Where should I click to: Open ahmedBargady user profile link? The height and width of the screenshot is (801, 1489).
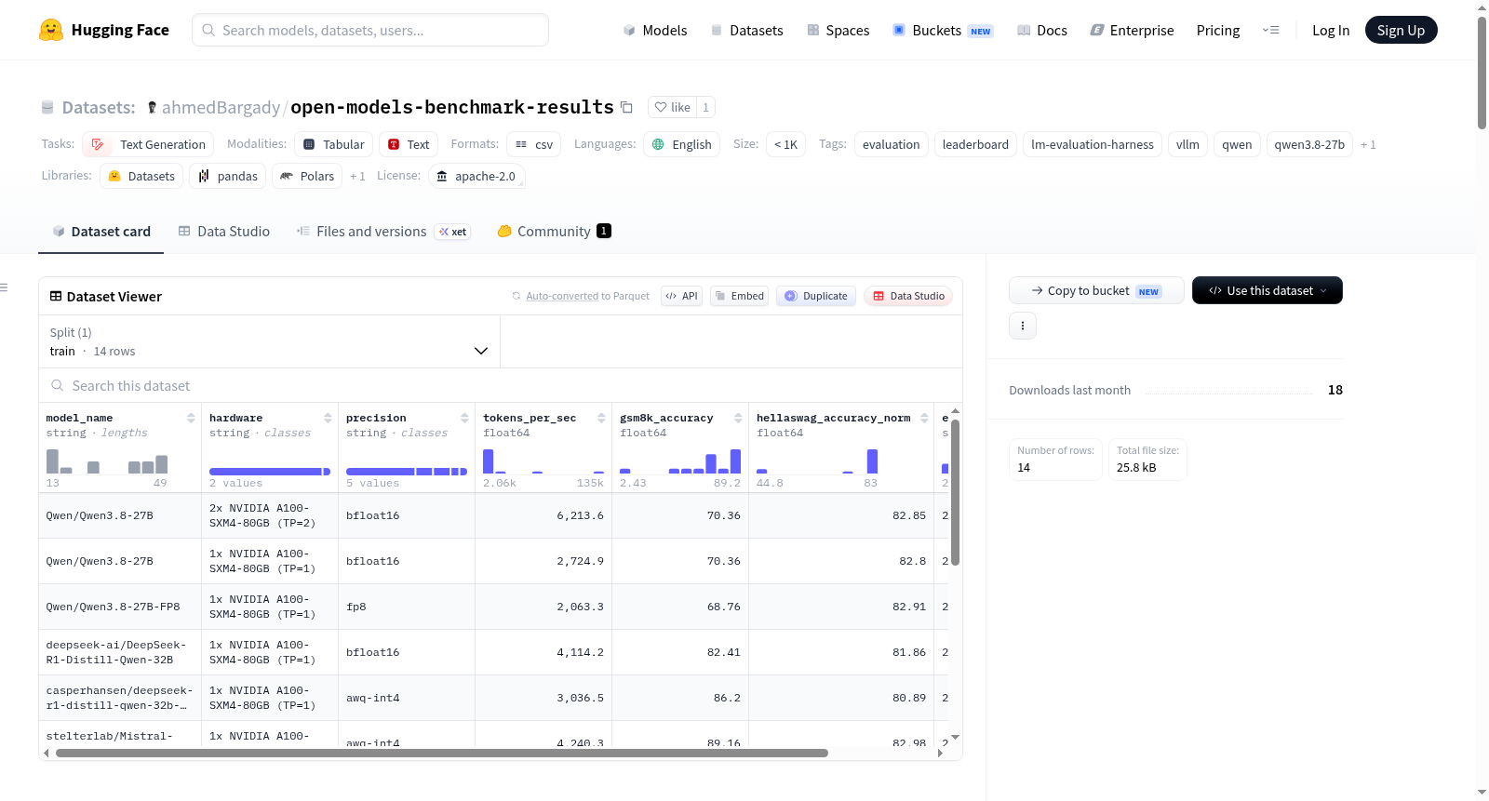coord(221,107)
